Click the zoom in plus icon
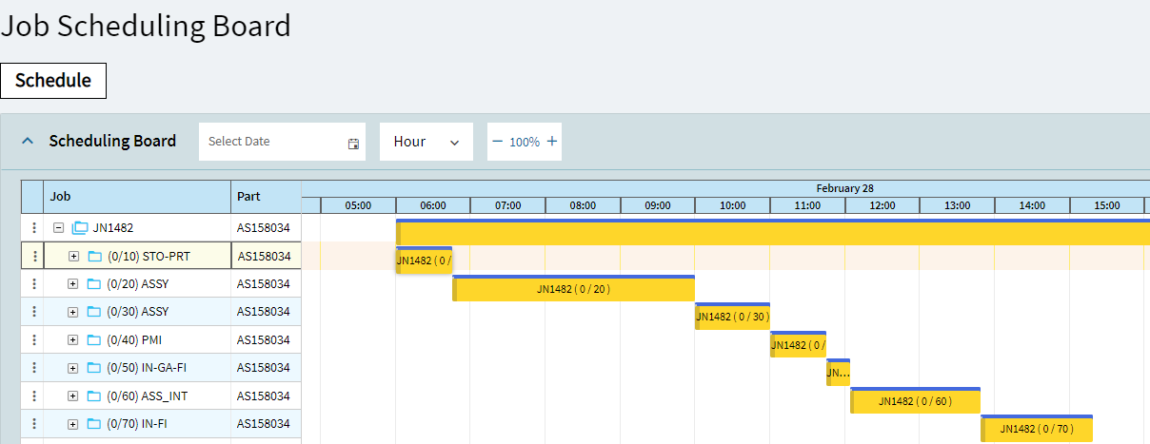 [x=552, y=142]
